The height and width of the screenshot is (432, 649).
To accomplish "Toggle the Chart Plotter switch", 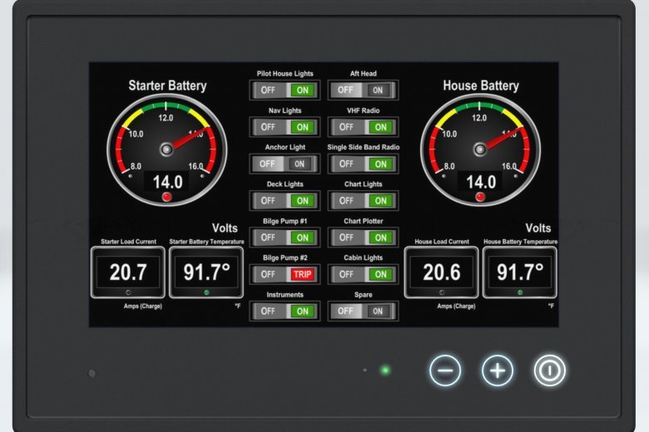I will [x=363, y=238].
